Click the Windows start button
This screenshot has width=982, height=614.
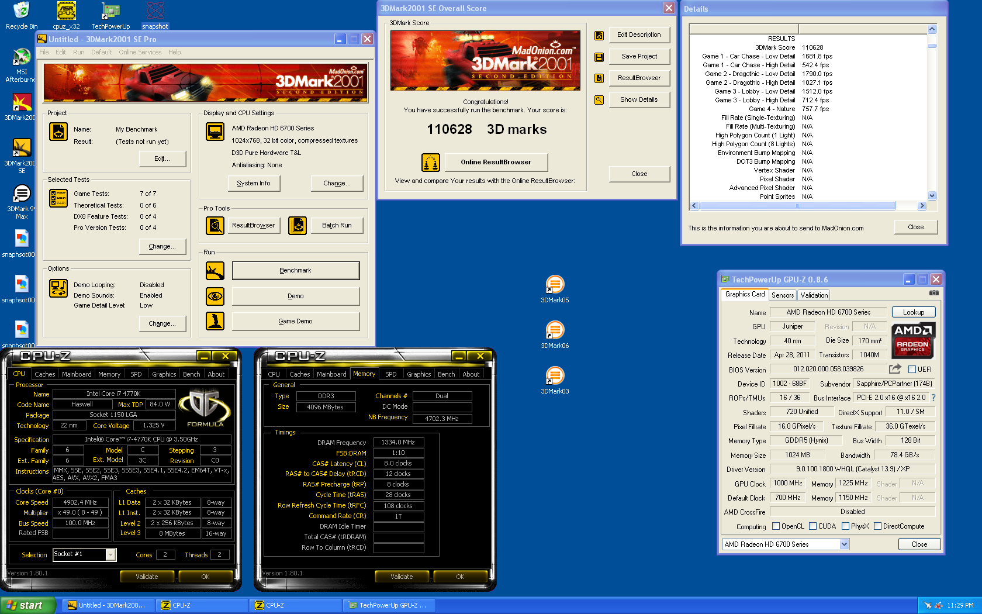[x=28, y=605]
